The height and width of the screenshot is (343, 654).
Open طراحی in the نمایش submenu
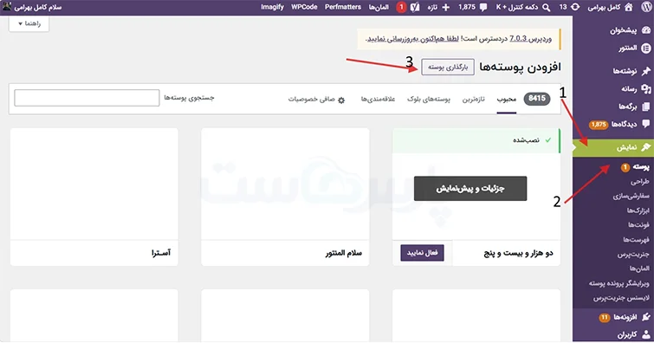[x=640, y=182]
